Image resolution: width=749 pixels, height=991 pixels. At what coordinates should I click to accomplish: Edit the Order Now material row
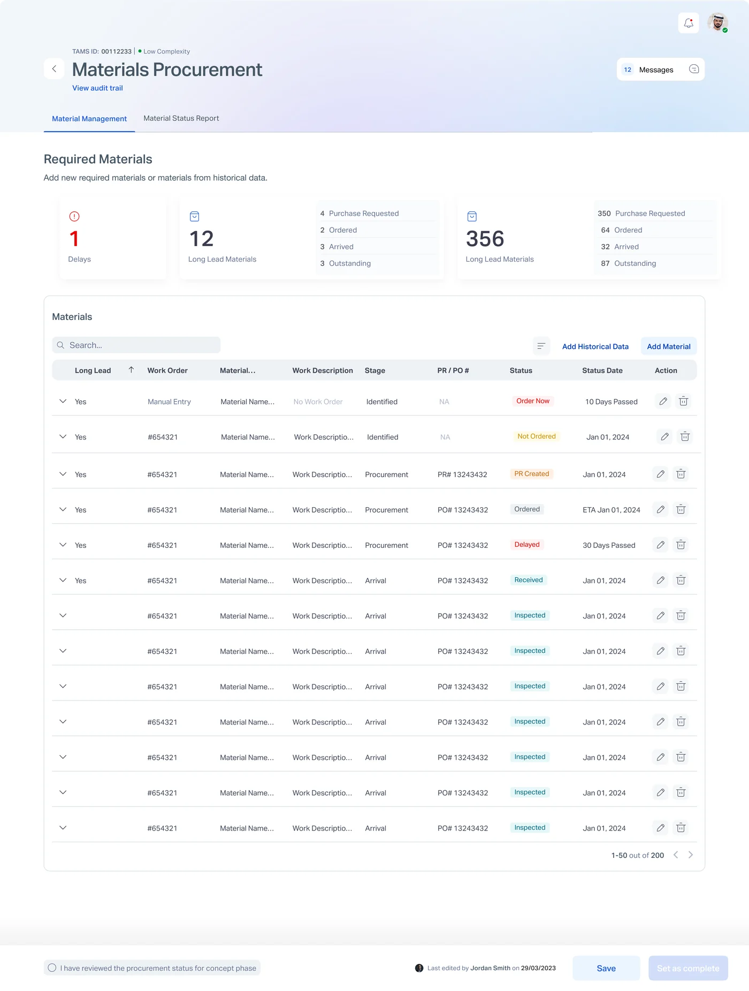663,401
